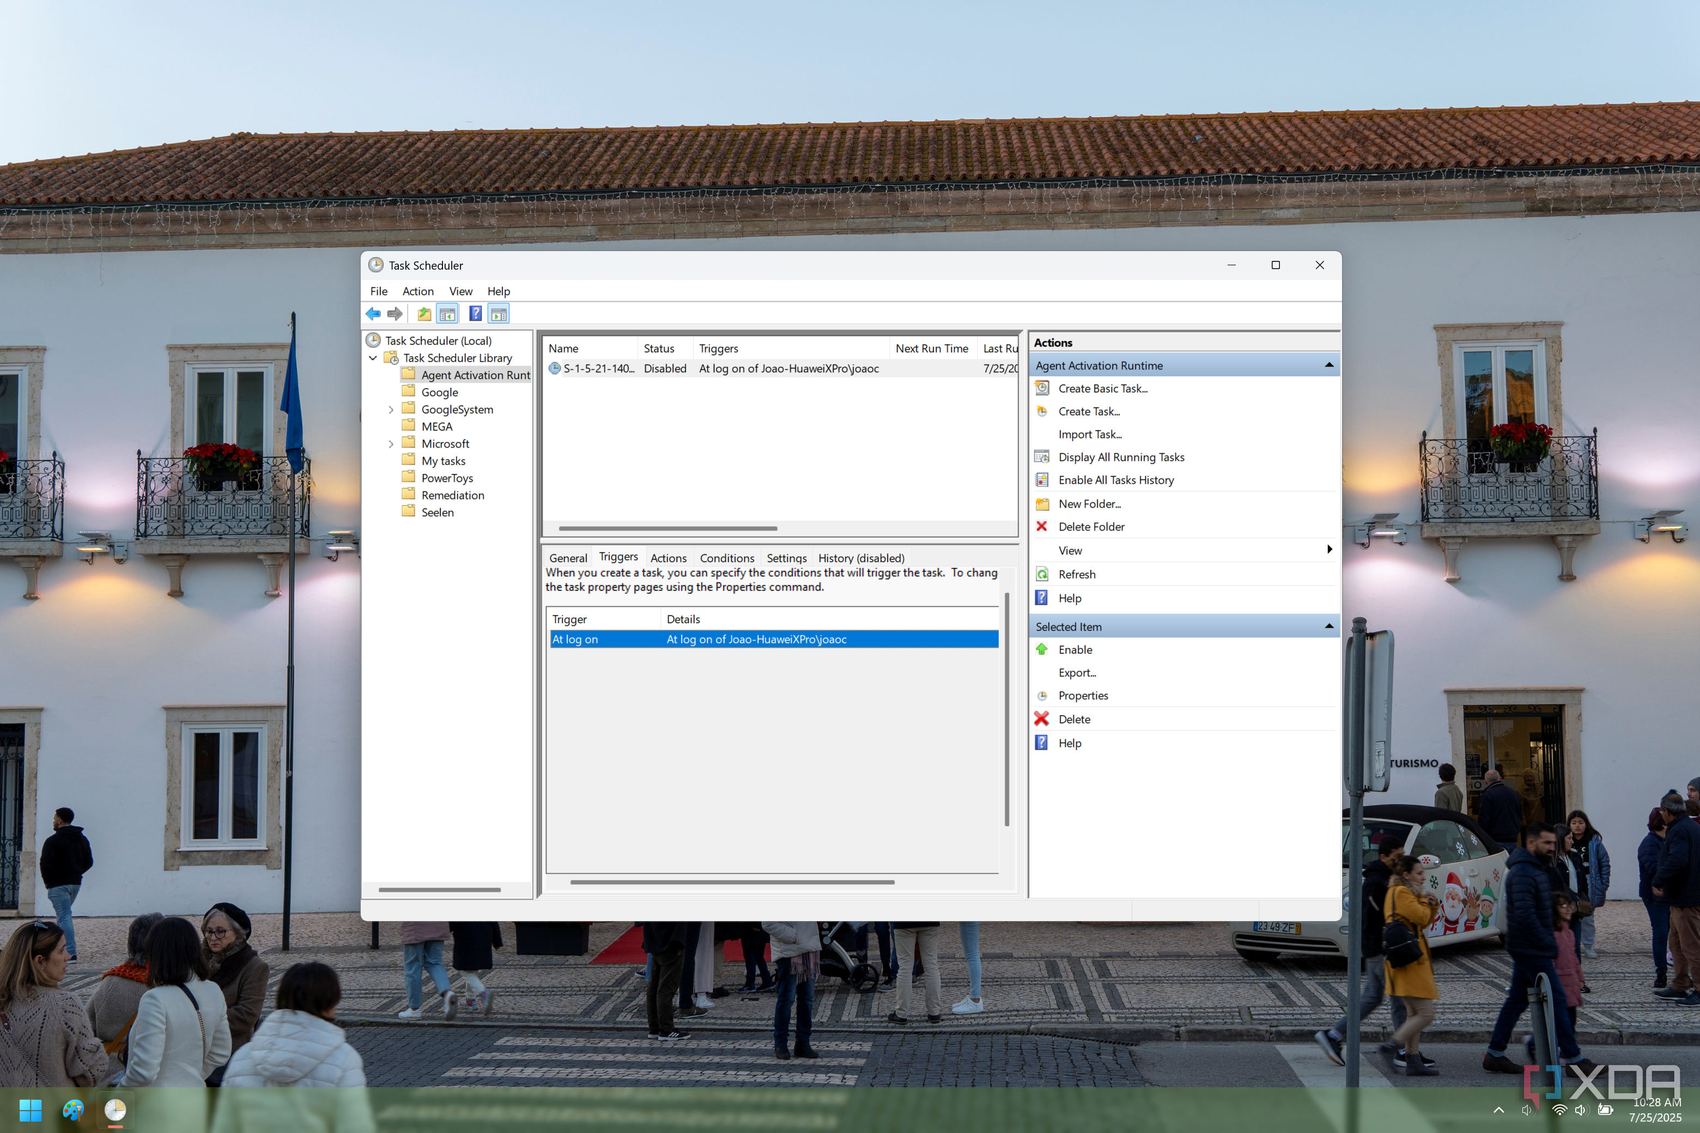Click the Export... action
Screen dimensions: 1700x1133
(x=1077, y=673)
